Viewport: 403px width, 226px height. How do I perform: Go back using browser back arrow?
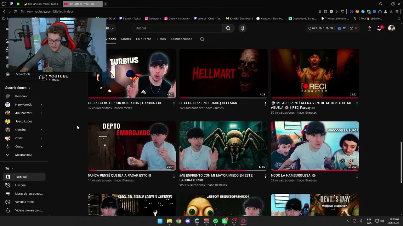[4, 12]
